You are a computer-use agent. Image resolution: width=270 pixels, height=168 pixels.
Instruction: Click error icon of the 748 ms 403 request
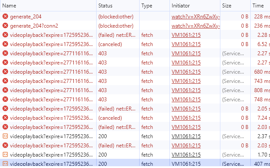pyautogui.click(x=5, y=99)
